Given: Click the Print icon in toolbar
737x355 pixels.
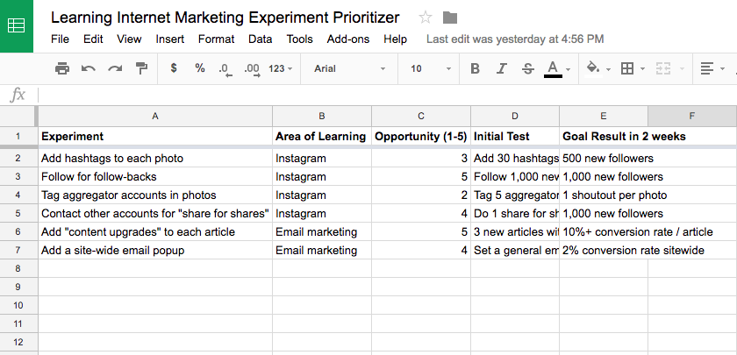Looking at the screenshot, I should 62,68.
